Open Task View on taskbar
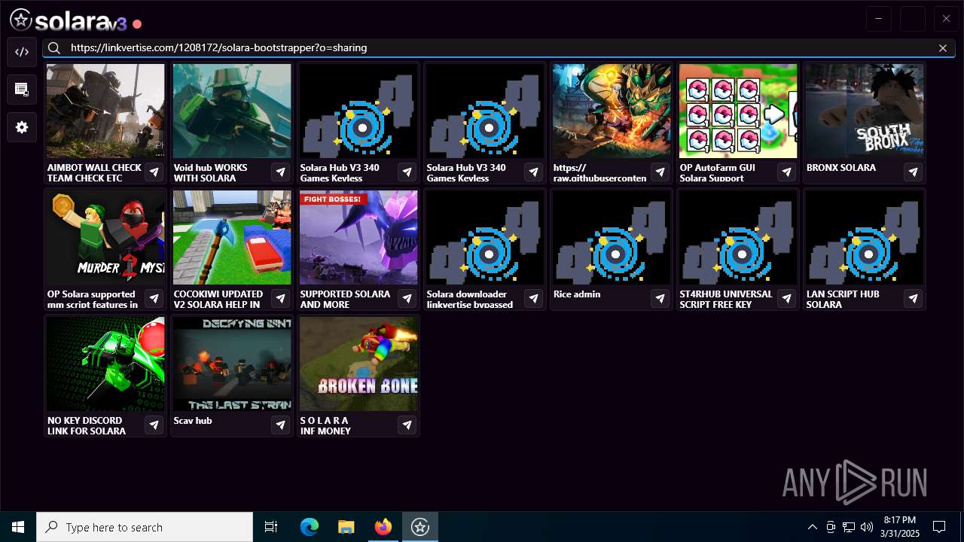 tap(271, 527)
